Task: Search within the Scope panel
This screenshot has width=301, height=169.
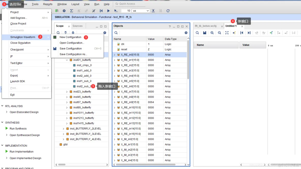Action: [58, 33]
